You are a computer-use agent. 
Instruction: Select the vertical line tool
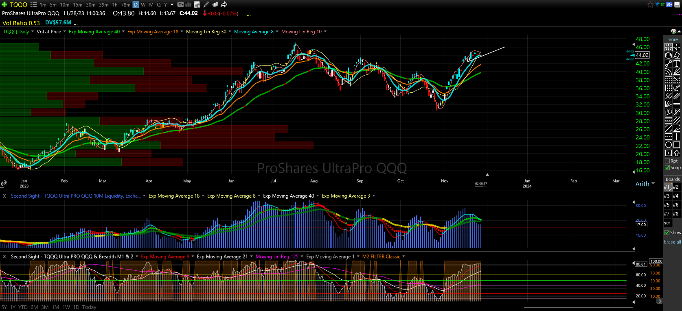coord(677,137)
